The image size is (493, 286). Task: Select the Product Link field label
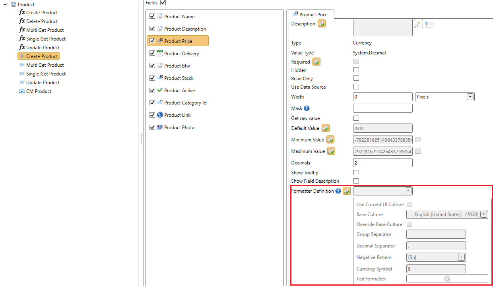(177, 115)
